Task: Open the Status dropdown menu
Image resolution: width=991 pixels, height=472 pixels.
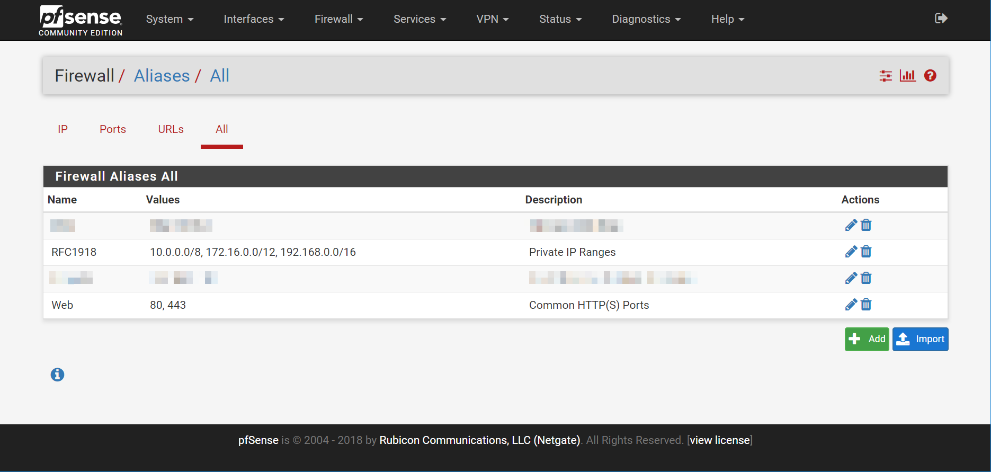Action: pos(560,19)
